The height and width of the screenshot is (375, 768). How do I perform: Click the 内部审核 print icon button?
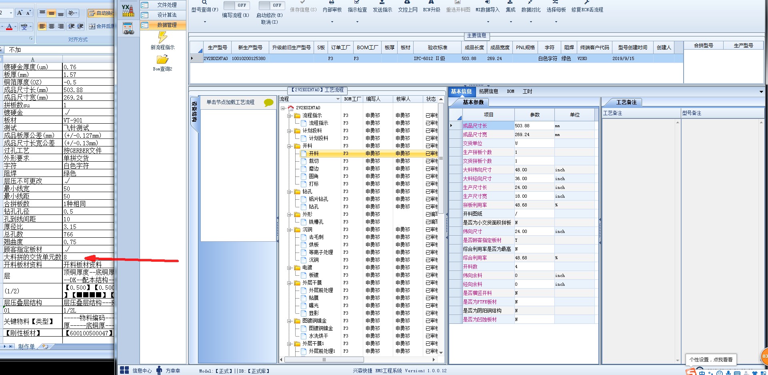(332, 7)
